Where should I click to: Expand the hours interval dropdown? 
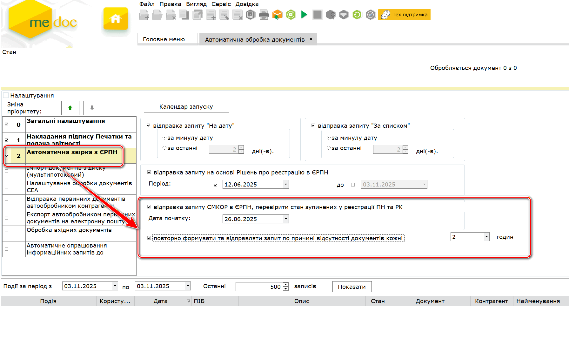coord(486,237)
